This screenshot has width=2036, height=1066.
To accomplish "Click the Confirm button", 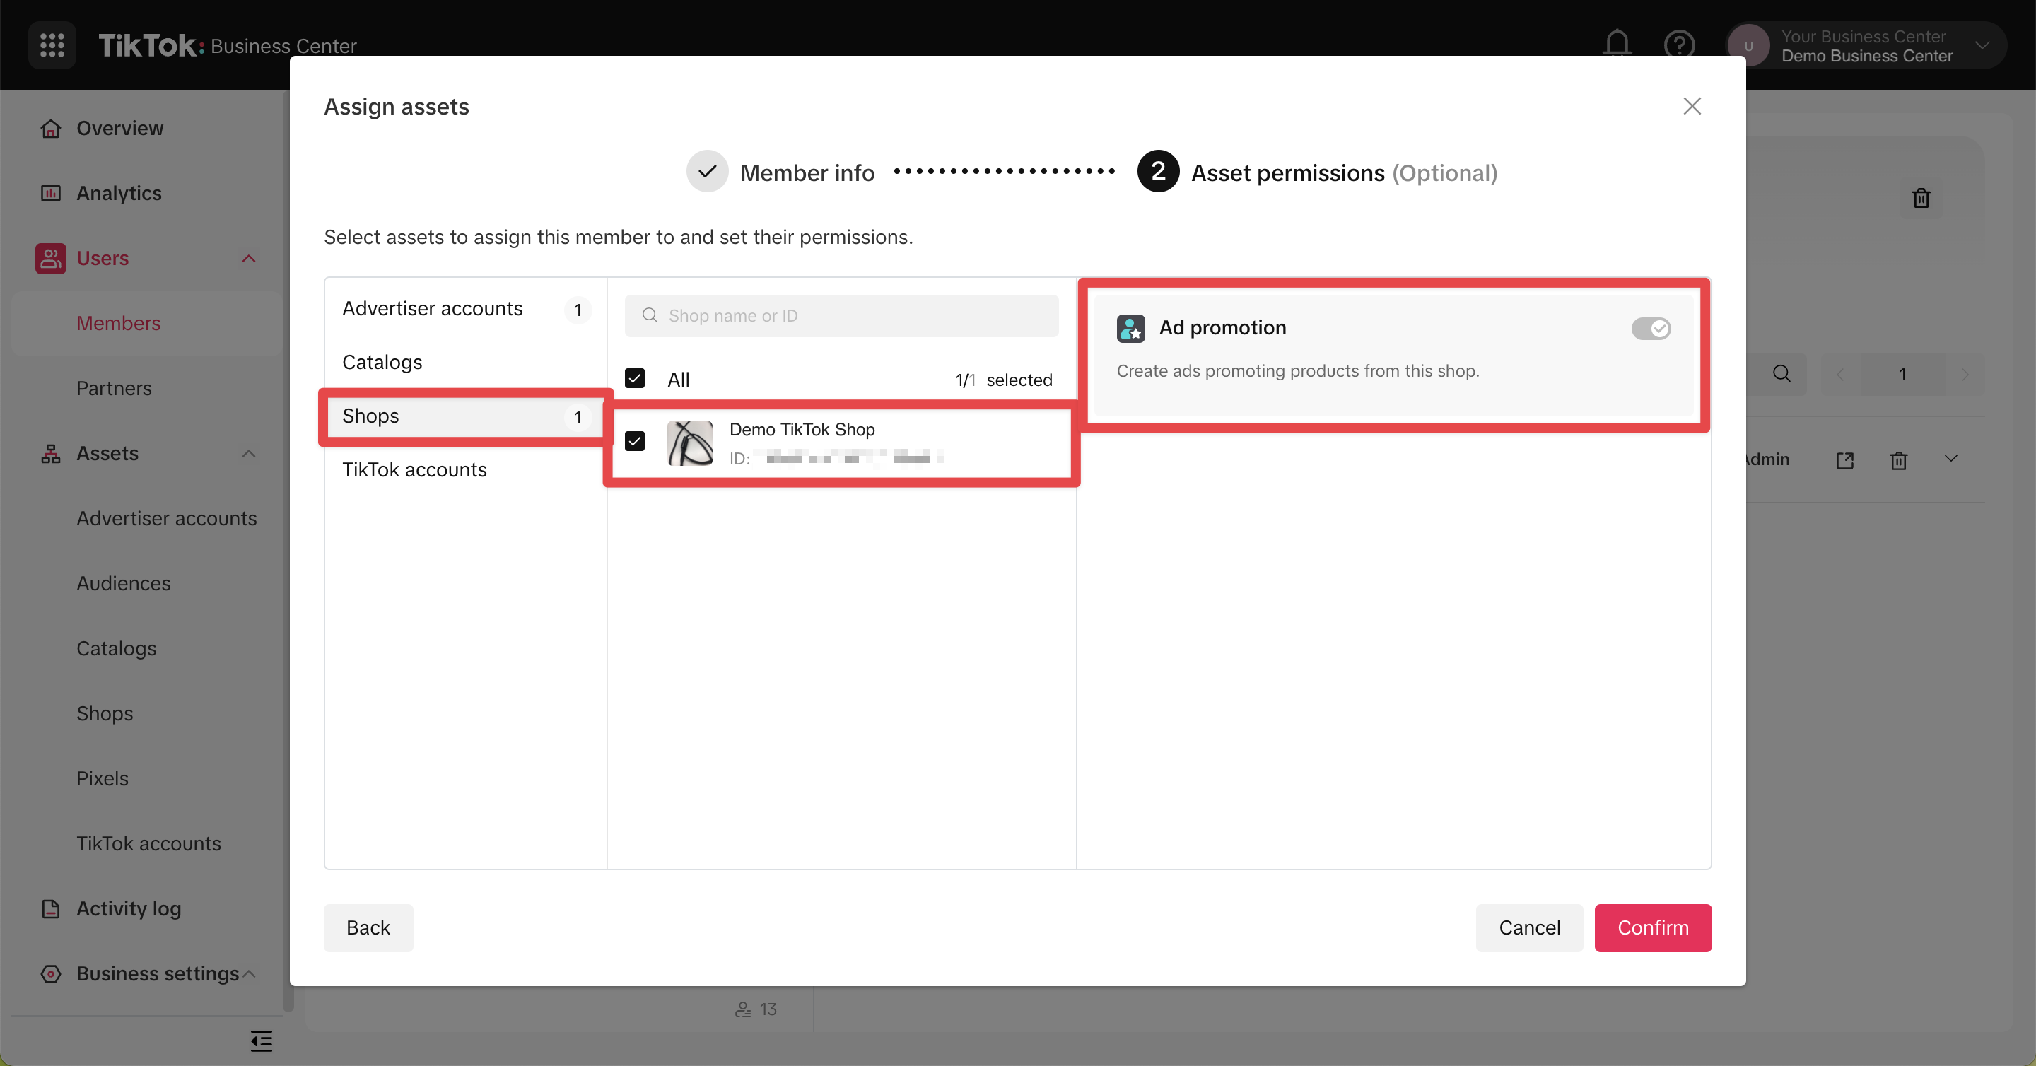I will pos(1652,927).
